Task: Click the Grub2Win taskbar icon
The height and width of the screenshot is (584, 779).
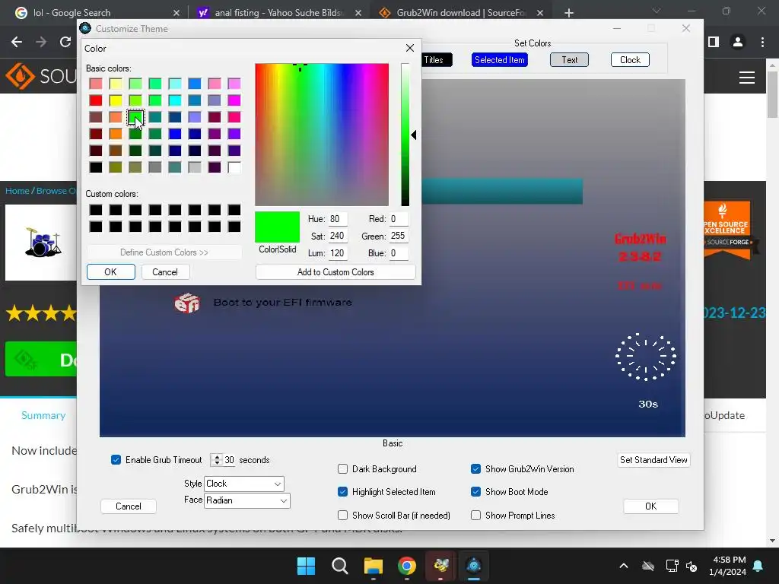Action: tap(474, 566)
